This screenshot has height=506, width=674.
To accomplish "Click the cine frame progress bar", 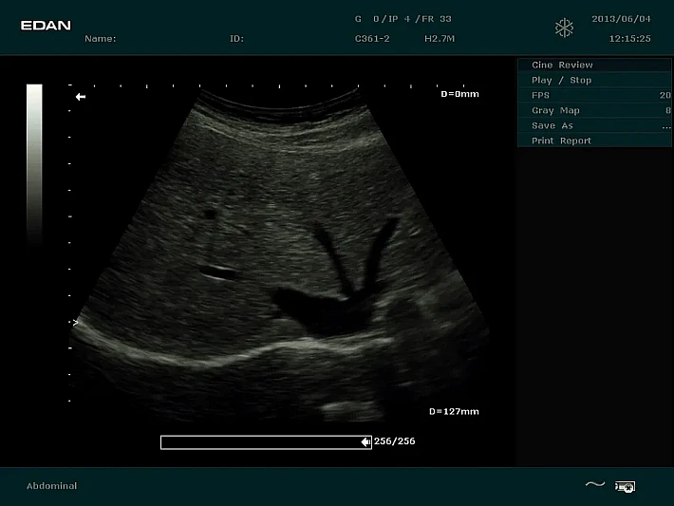I will [x=259, y=441].
